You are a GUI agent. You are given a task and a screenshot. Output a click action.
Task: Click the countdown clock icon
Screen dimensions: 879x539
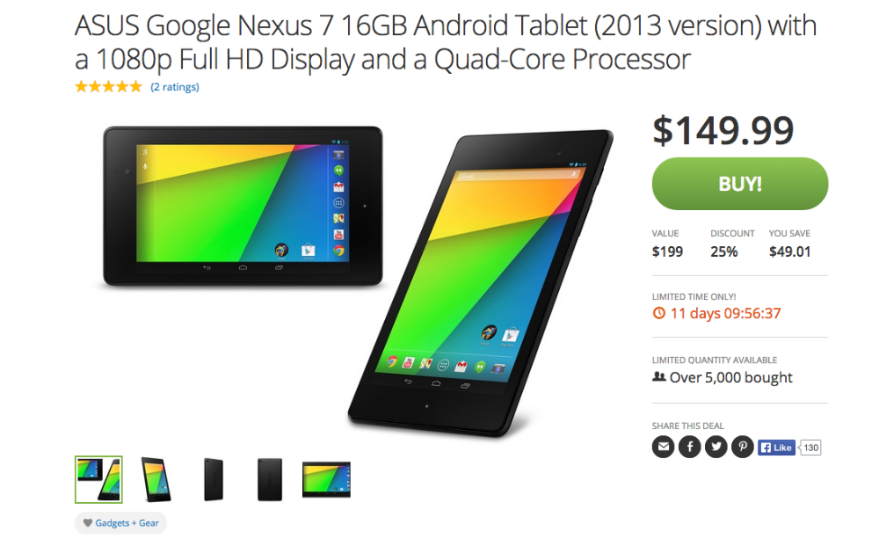(658, 313)
